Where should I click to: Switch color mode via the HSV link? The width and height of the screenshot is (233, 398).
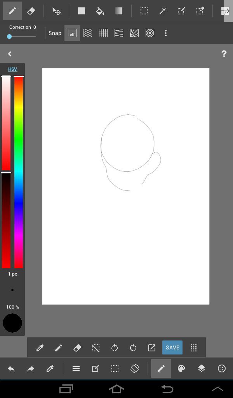tap(12, 69)
